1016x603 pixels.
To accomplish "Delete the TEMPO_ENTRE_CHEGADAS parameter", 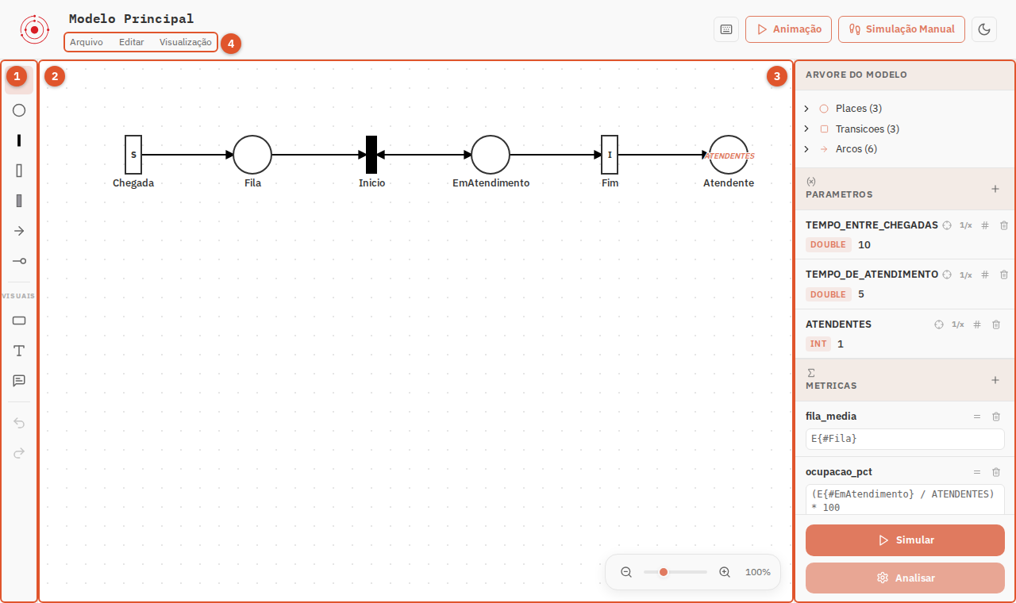I will 1004,225.
